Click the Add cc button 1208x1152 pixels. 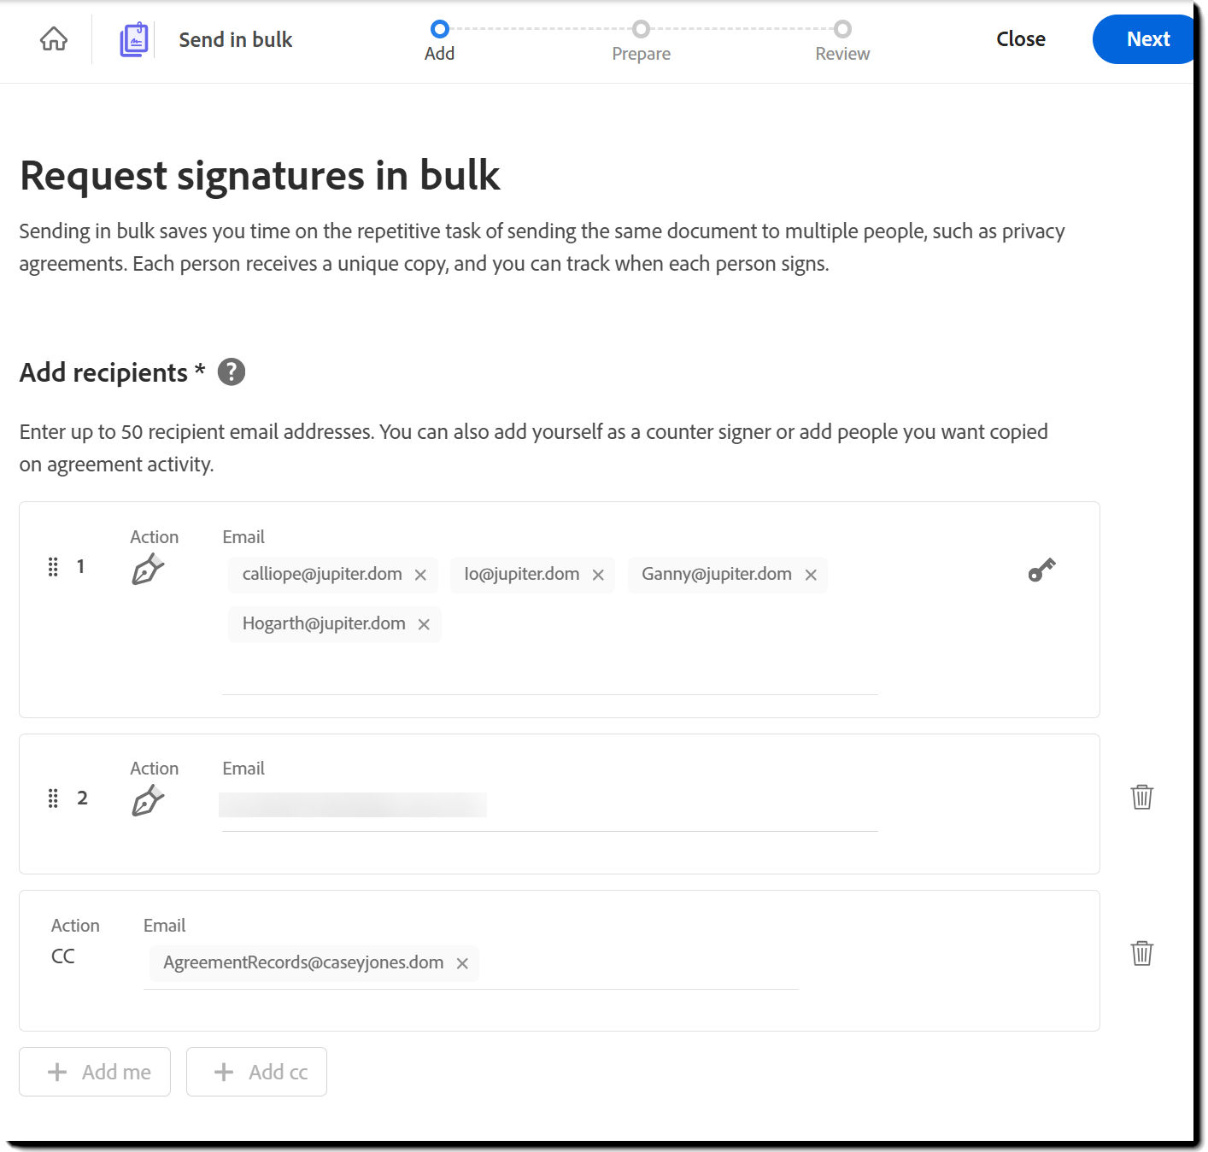click(256, 1072)
